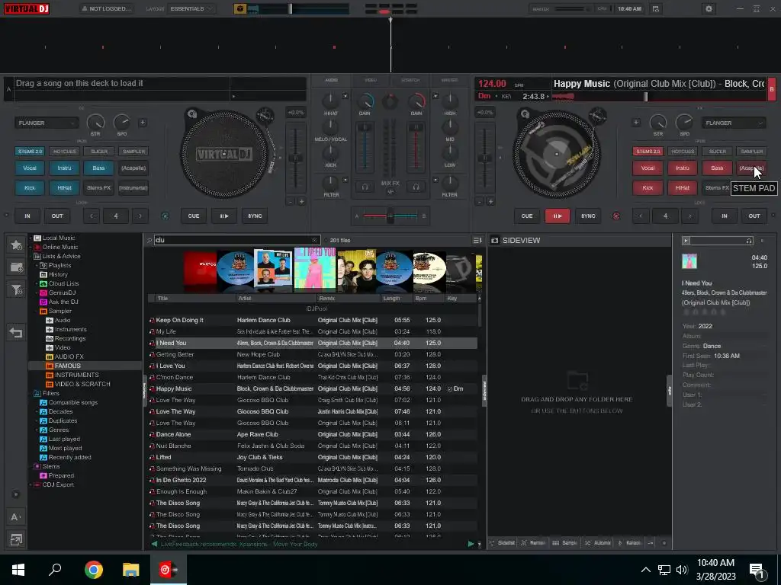Screen dimensions: 781x585
Task: Open deck B FLANGER effect dropdown
Action: [733, 123]
